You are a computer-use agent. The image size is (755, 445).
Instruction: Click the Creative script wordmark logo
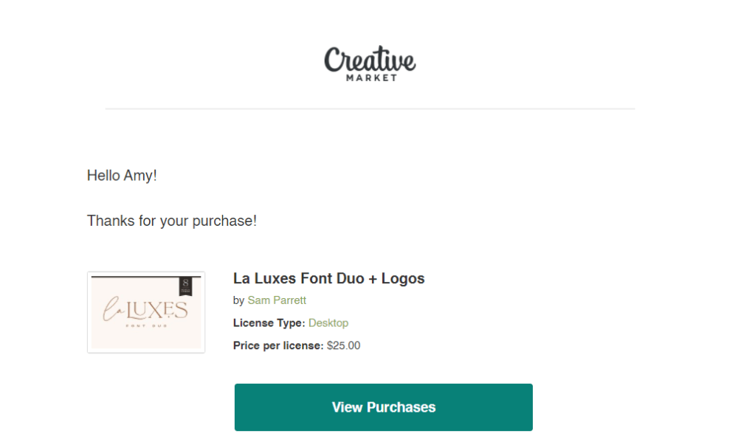pos(370,60)
